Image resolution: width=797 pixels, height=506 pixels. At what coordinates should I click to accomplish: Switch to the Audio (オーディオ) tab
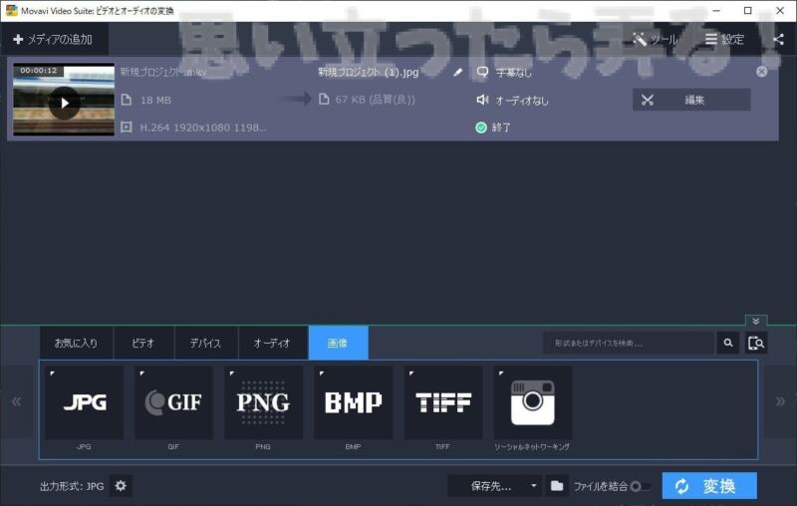pos(272,343)
